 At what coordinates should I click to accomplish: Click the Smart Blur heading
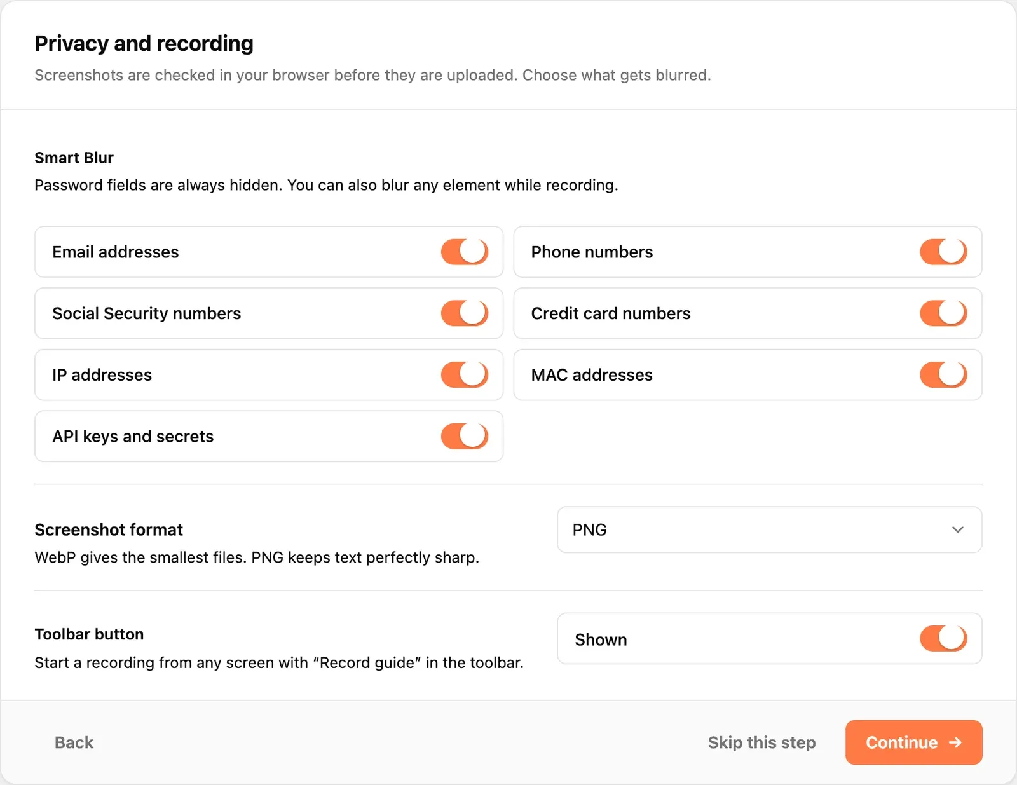tap(74, 158)
